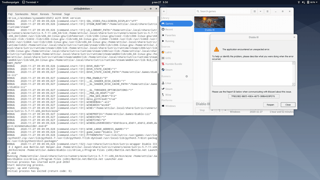Image resolution: width=320 pixels, height=180 pixels.
Task: Click the Stop button
Action: [x=202, y=110]
